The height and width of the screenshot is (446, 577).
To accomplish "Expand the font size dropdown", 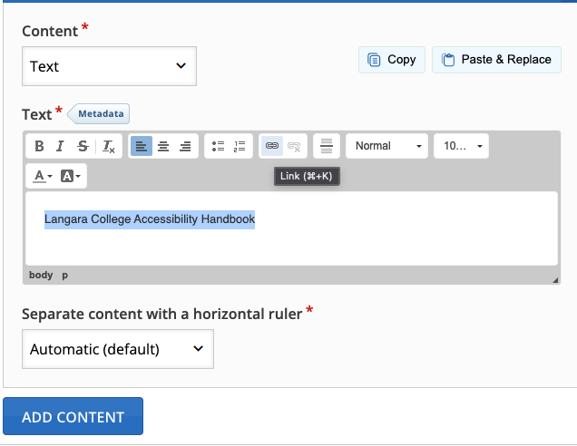I will pos(461,146).
